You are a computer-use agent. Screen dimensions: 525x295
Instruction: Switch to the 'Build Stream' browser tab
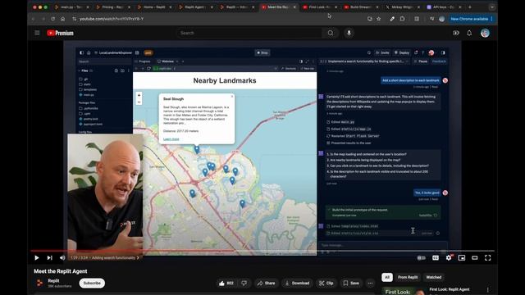pos(360,7)
